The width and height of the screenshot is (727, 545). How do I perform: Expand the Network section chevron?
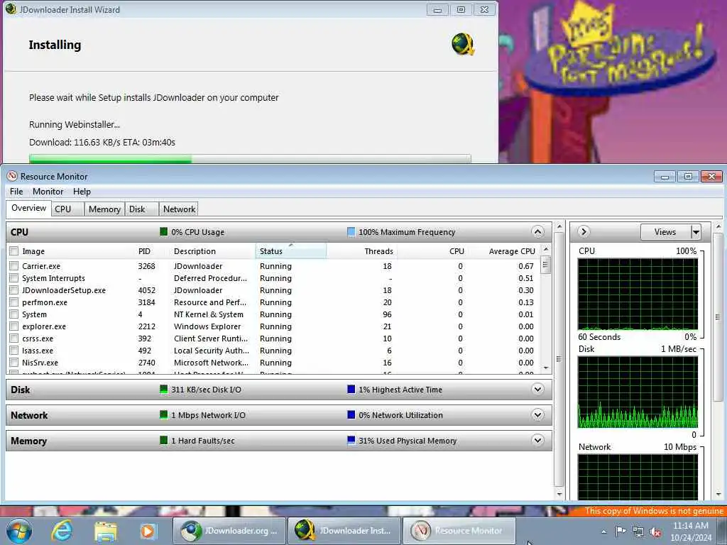(537, 414)
